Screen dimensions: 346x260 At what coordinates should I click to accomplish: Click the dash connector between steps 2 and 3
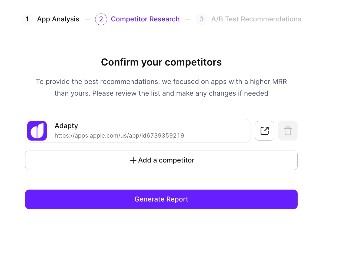pos(187,19)
